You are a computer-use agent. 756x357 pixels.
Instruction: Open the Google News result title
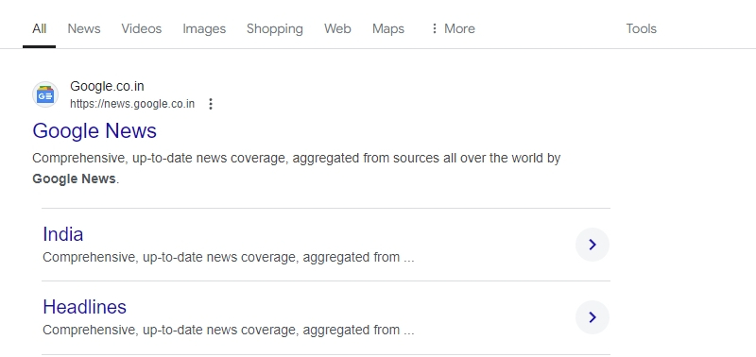(94, 131)
